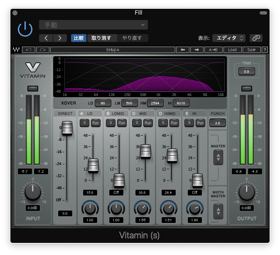The image size is (280, 255).
Task: Click the MASTER up/down stepper
Action: click(218, 157)
